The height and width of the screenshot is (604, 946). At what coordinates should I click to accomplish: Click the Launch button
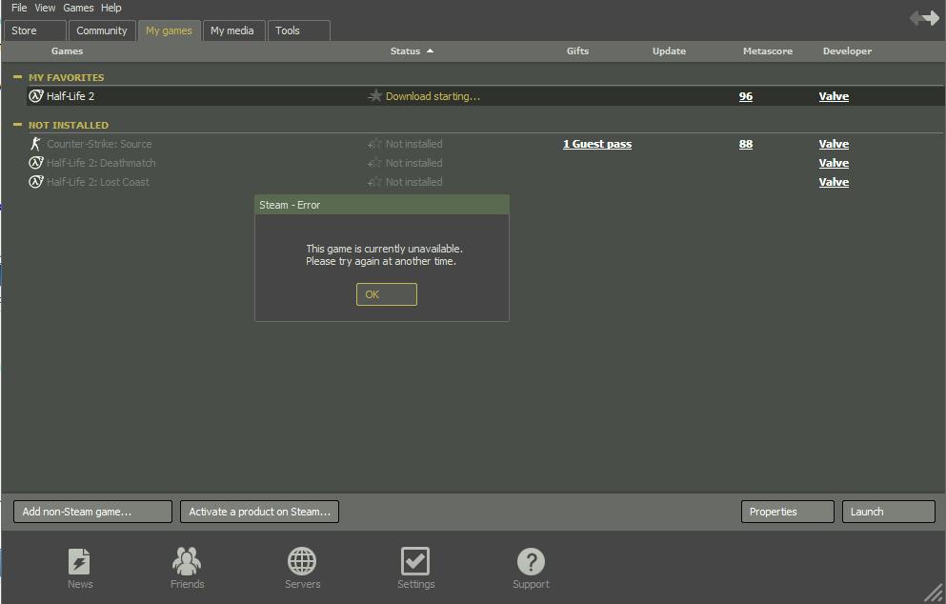tap(889, 512)
